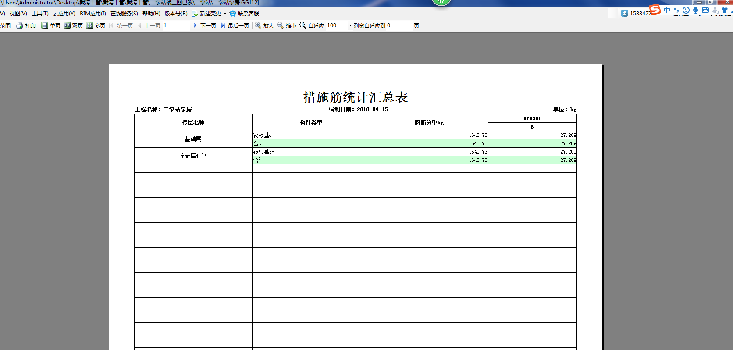733x350 pixels.
Task: Open the Sogou soft keyboard icon
Action: 705,10
